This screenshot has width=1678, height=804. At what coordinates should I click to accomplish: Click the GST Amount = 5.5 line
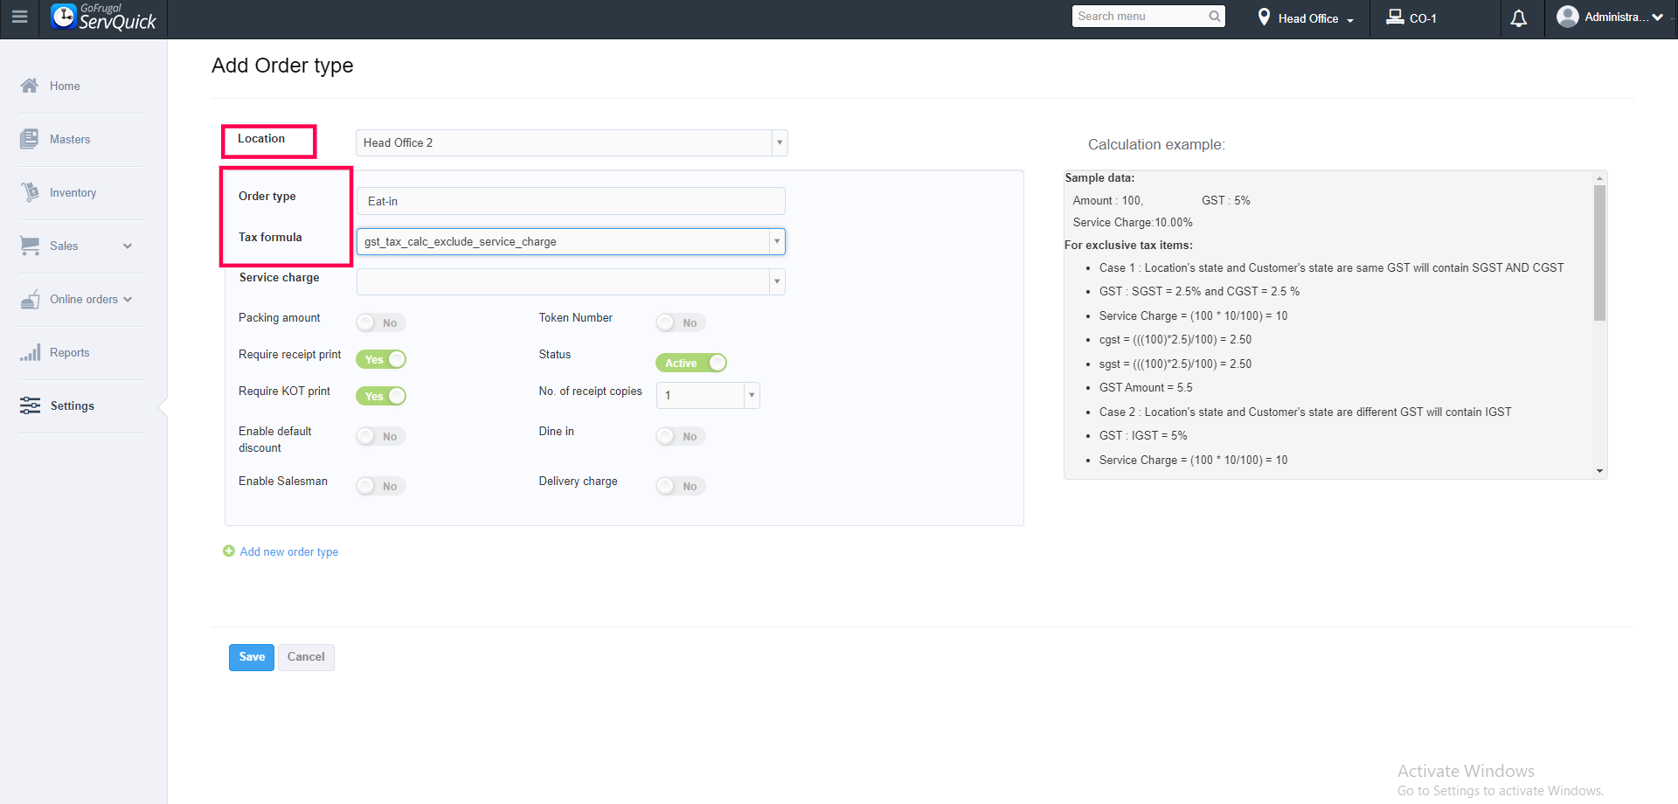pyautogui.click(x=1146, y=387)
